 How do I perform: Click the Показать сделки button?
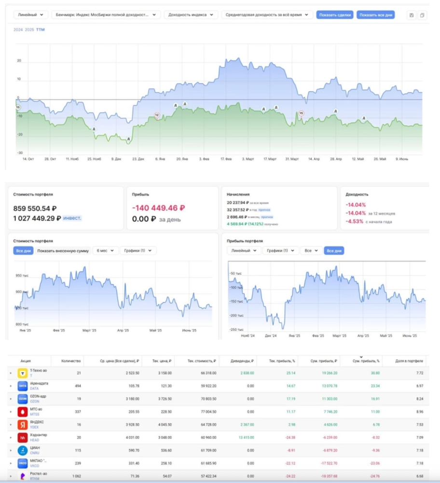335,15
